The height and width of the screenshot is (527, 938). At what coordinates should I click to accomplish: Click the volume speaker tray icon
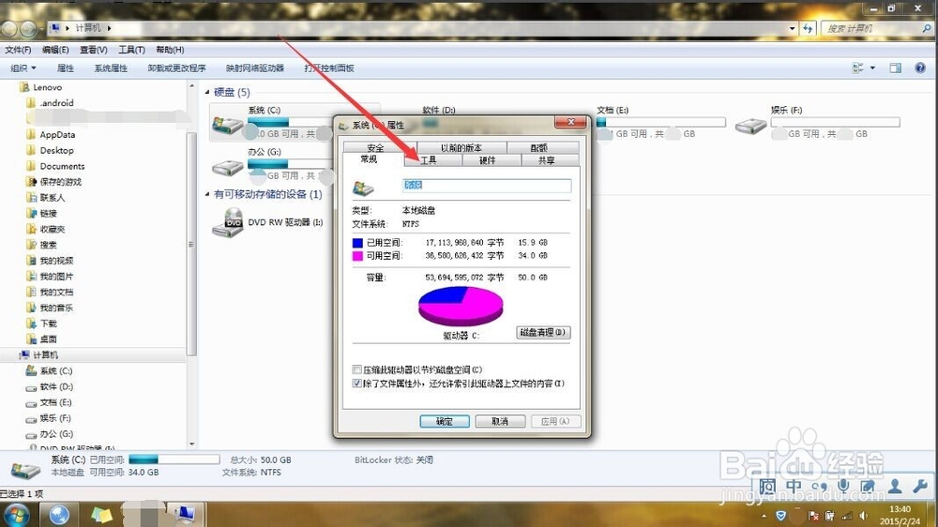pos(863,515)
